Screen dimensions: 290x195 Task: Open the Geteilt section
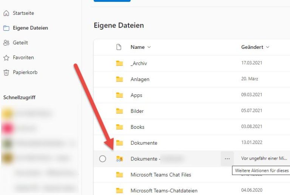[x=20, y=43]
